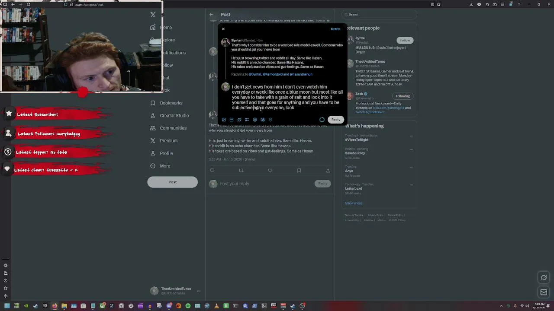The image size is (554, 311).
Task: Open Firefox from the taskbar
Action: pyautogui.click(x=55, y=306)
